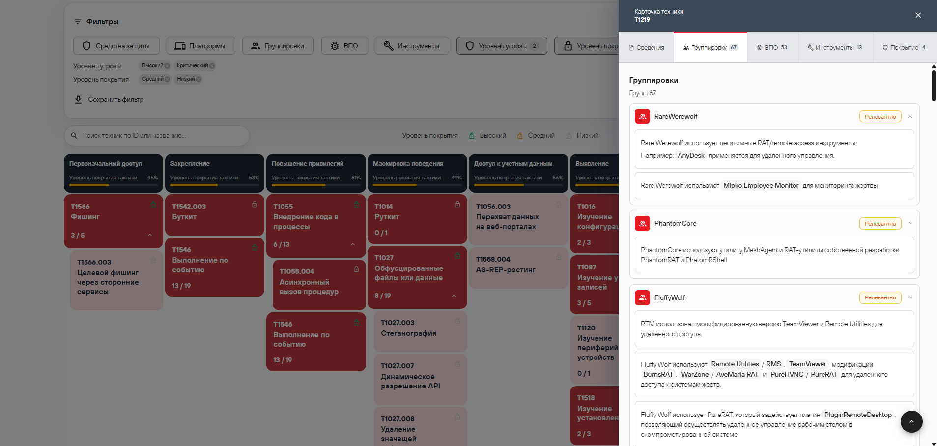
Task: Collapse the RareWerewolf group section
Action: [x=910, y=117]
